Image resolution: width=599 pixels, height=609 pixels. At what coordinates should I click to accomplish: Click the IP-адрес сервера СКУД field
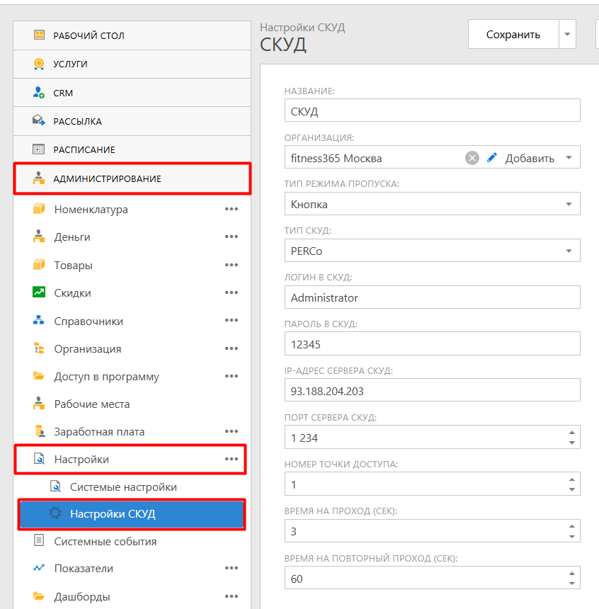tap(433, 390)
